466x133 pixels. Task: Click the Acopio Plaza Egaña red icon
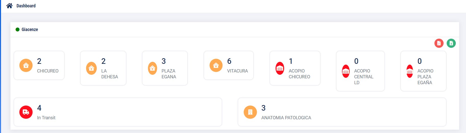[410, 71]
